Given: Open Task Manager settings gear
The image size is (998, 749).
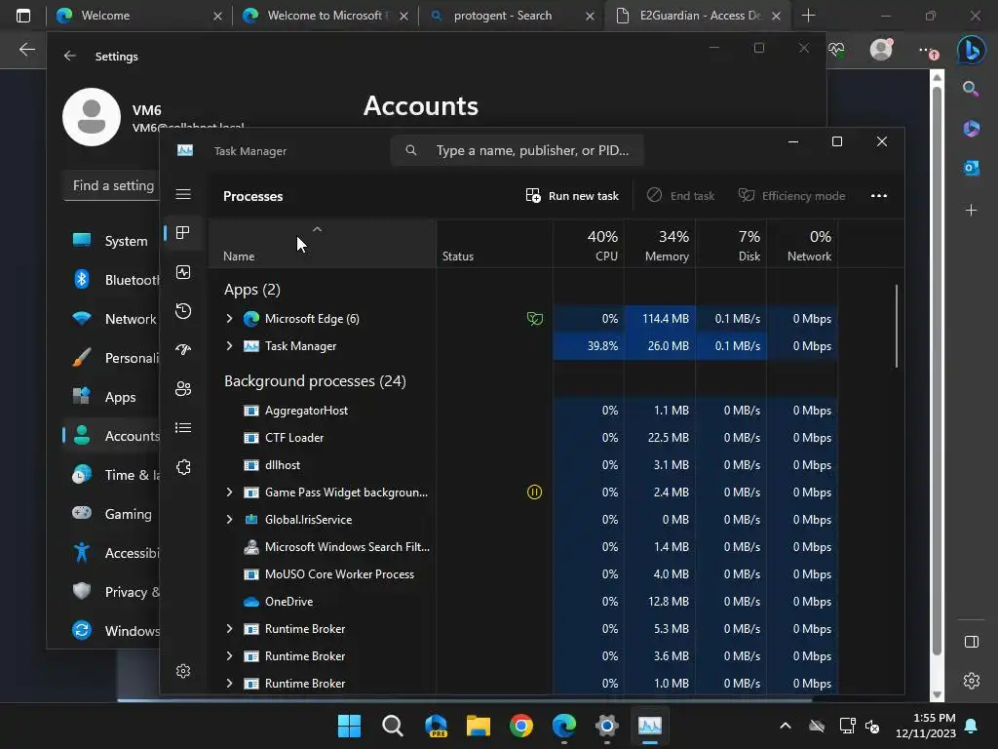Looking at the screenshot, I should tap(183, 671).
